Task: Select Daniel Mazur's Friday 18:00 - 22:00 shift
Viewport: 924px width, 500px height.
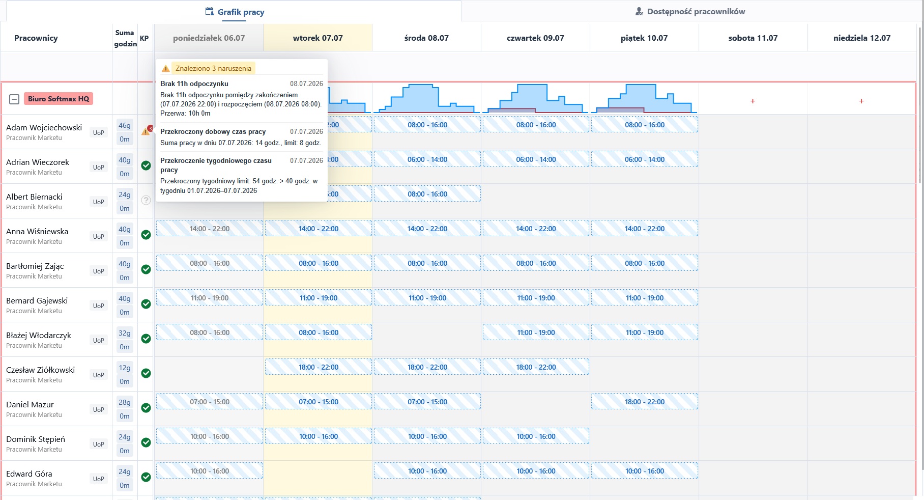Action: pos(645,402)
